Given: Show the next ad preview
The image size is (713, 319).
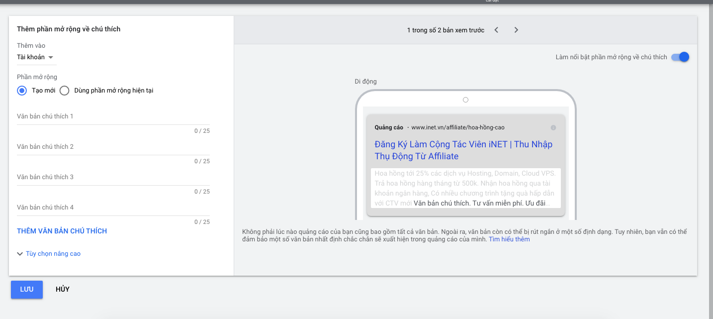Looking at the screenshot, I should tap(516, 30).
